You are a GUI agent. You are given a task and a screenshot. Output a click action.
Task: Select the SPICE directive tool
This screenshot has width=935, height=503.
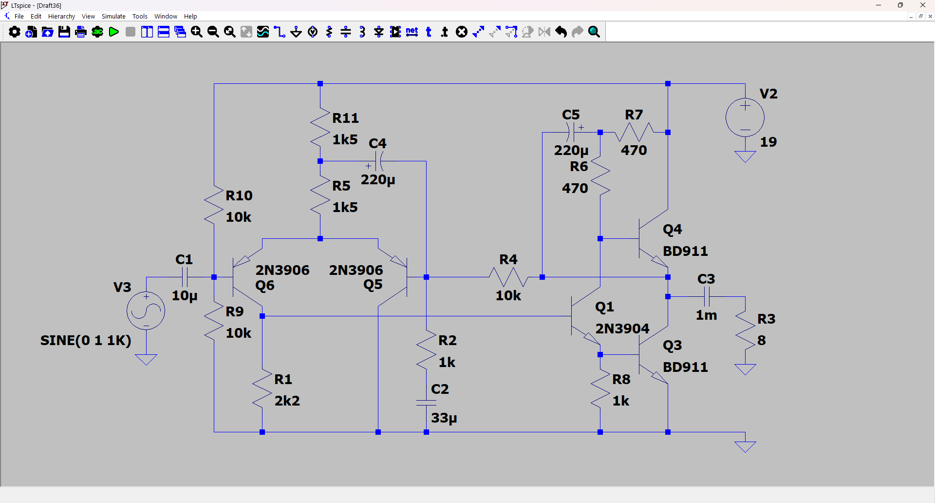tap(445, 32)
